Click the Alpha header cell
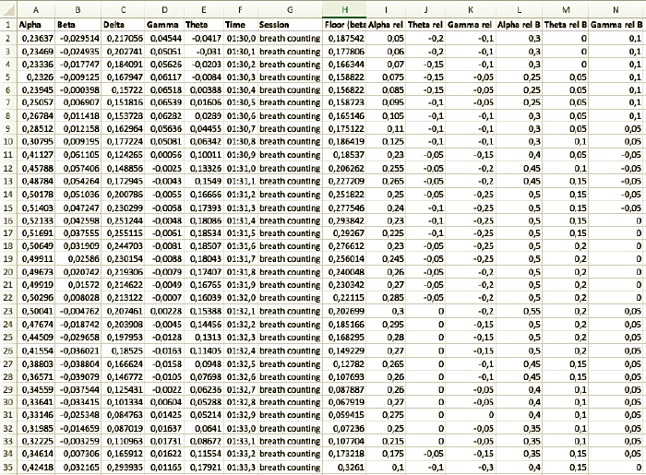 coord(36,25)
